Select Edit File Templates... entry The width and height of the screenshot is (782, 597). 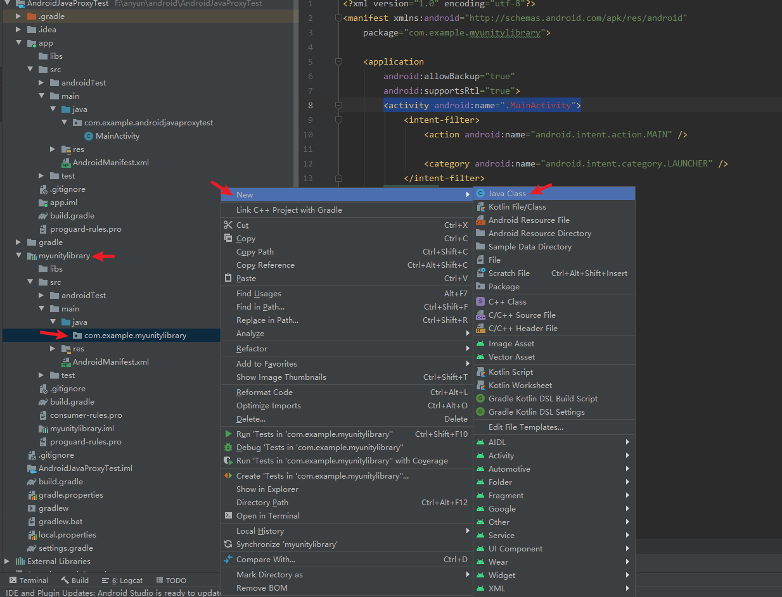(x=554, y=427)
